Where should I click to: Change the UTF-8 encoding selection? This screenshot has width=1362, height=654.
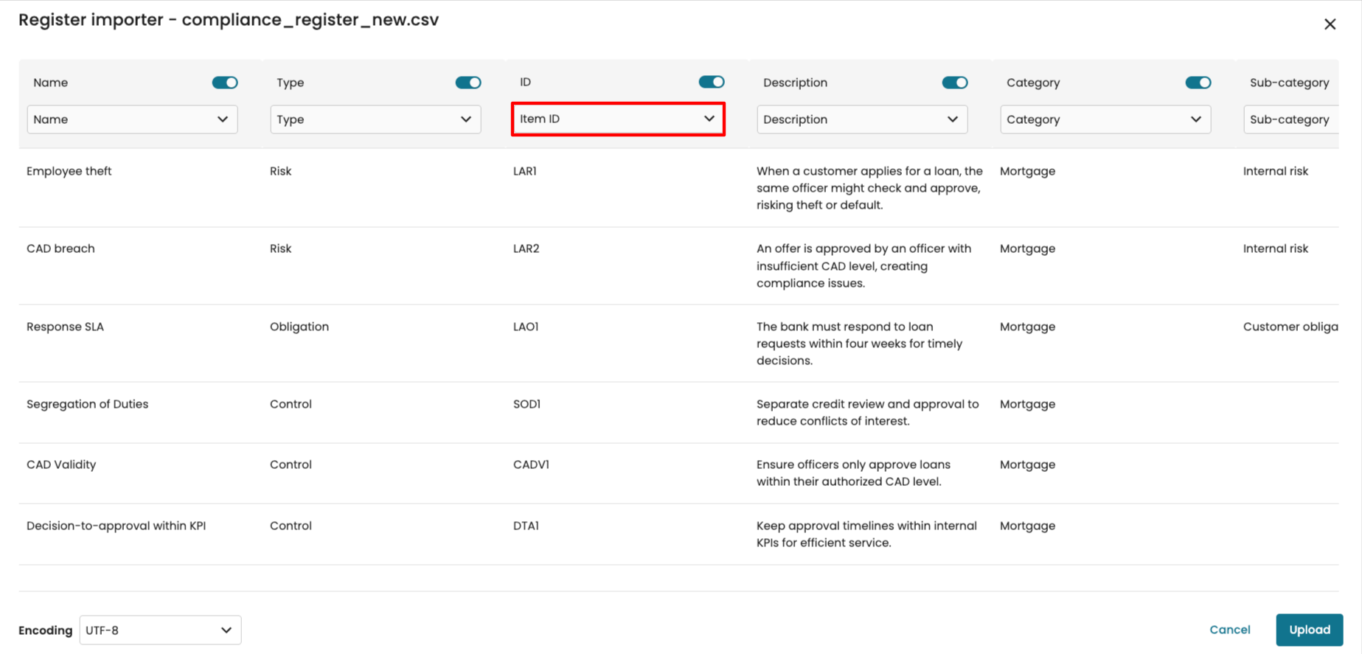pyautogui.click(x=160, y=630)
